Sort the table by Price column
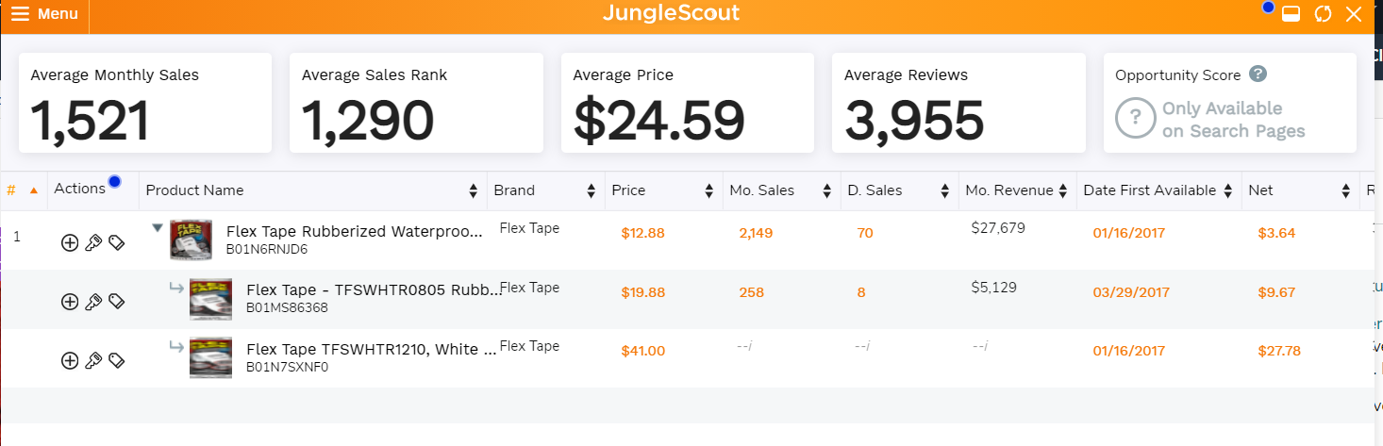Image resolution: width=1383 pixels, height=446 pixels. click(629, 190)
